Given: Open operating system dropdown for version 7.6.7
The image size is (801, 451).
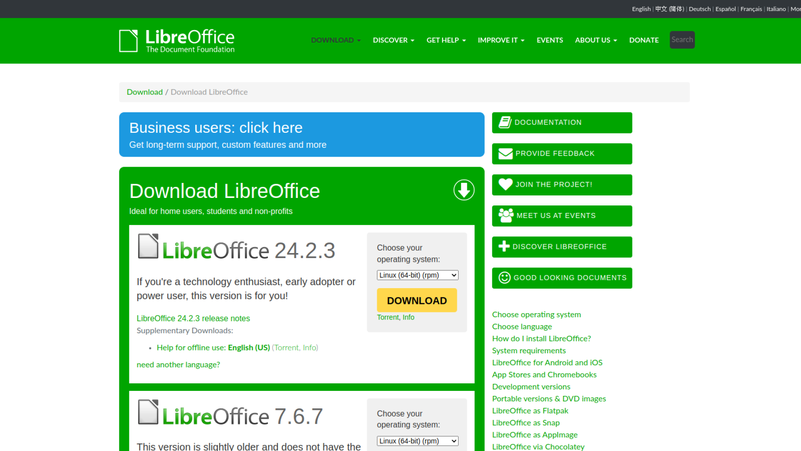Looking at the screenshot, I should click(417, 441).
